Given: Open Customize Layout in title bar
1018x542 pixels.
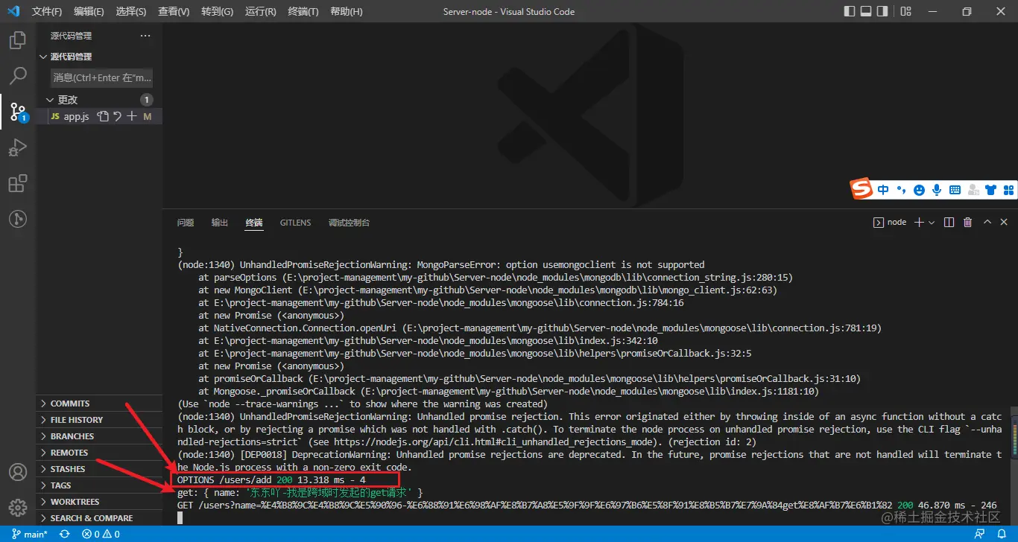Looking at the screenshot, I should 905,11.
